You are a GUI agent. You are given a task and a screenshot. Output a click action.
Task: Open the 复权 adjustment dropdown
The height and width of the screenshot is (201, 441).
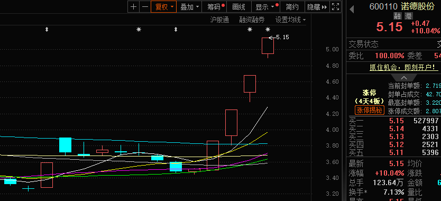pyautogui.click(x=164, y=7)
